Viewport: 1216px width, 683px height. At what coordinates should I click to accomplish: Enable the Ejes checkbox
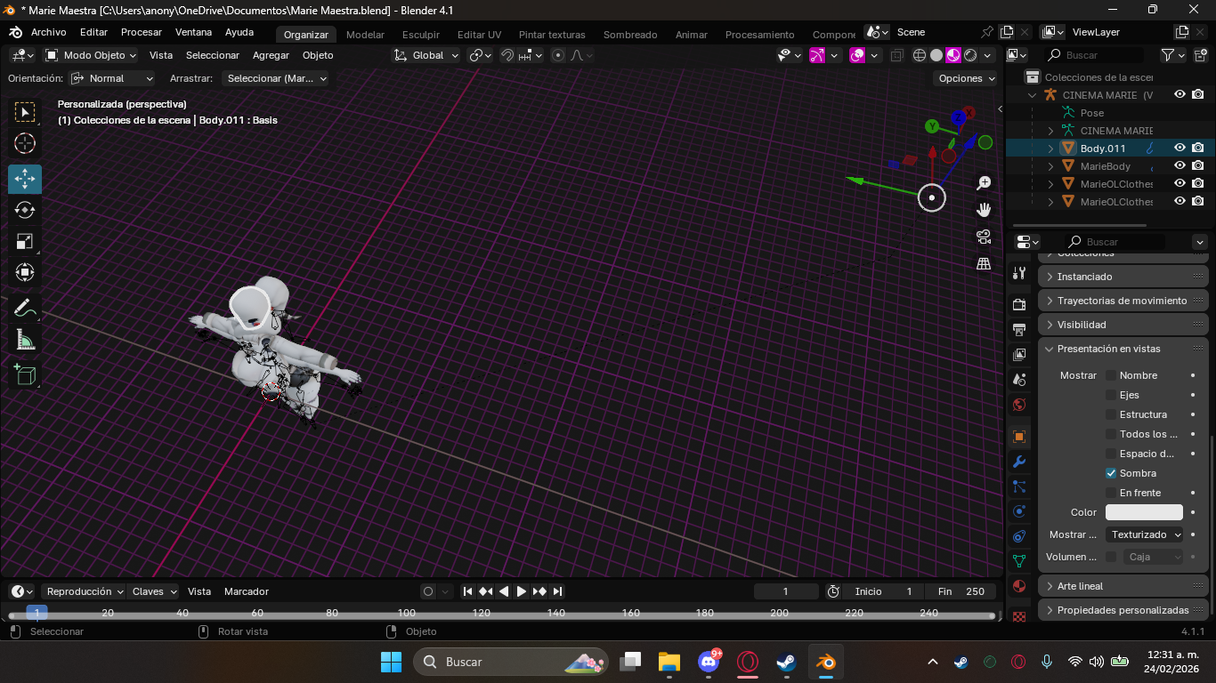1111,395
